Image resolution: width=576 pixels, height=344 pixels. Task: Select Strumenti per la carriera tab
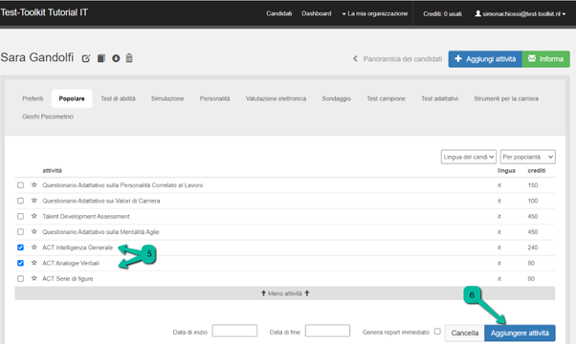pyautogui.click(x=506, y=98)
